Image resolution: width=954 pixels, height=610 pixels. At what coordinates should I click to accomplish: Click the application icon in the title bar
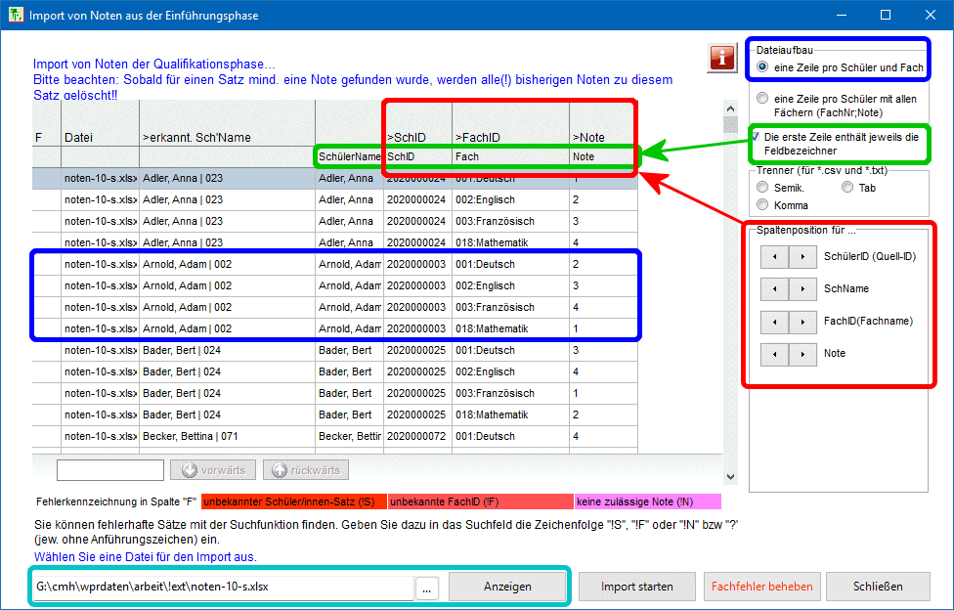14,16
